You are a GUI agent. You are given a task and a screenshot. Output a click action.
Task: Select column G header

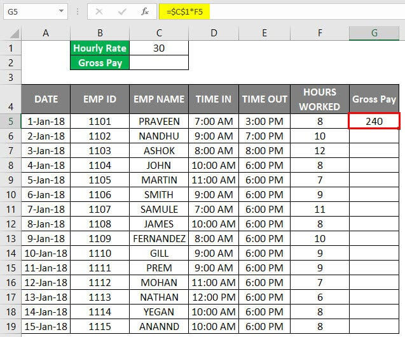point(374,33)
